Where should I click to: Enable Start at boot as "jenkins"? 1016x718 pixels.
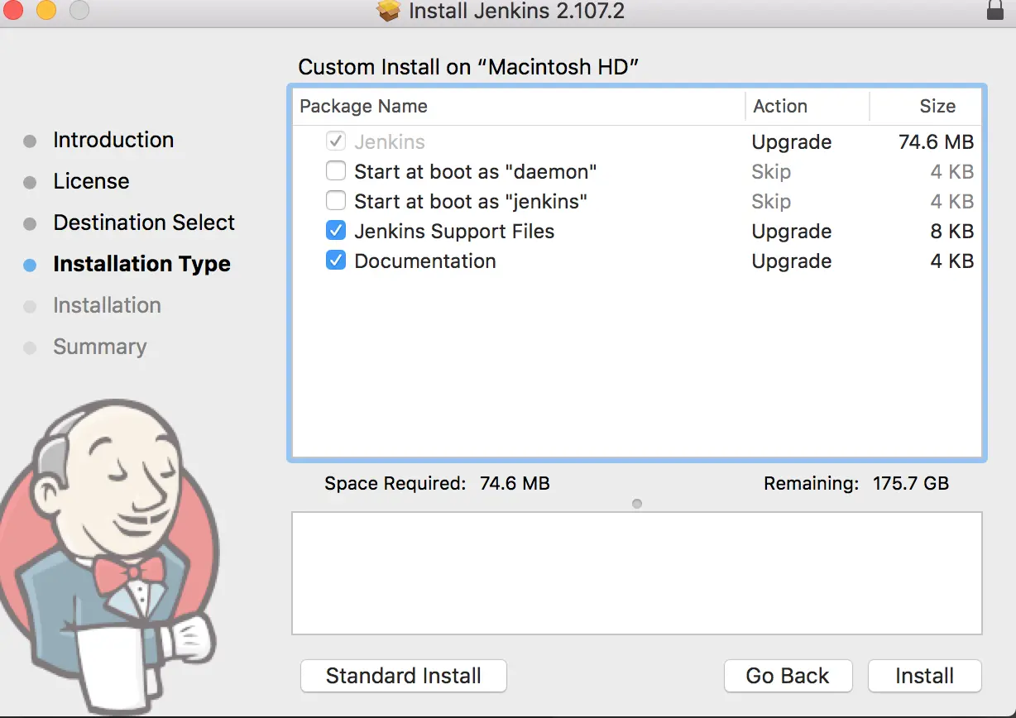336,201
